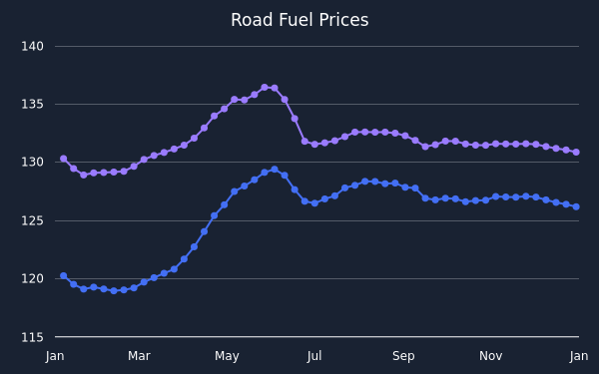Viewport: 599px width, 374px height.
Task: Click the first data point of blue series
Action: coord(64,275)
